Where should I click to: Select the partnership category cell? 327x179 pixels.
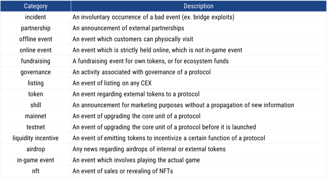[x=35, y=28]
